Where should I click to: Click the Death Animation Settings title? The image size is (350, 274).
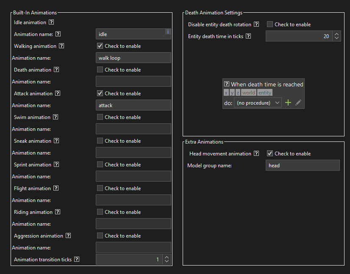214,13
